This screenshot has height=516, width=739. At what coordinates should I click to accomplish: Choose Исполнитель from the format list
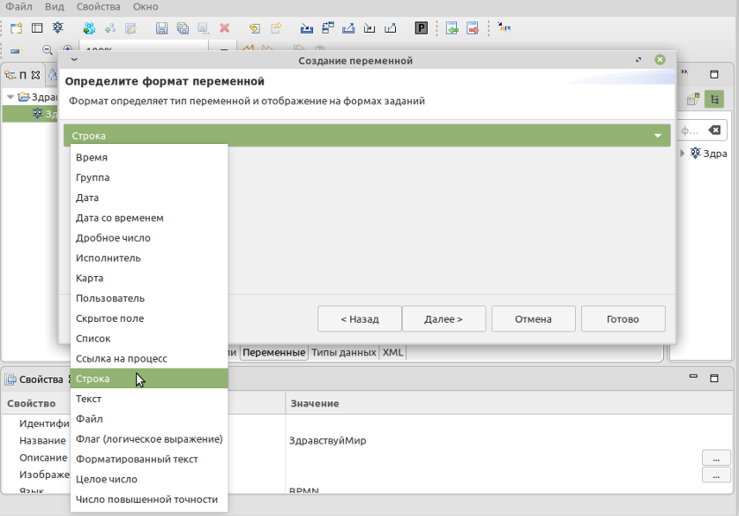point(149,258)
